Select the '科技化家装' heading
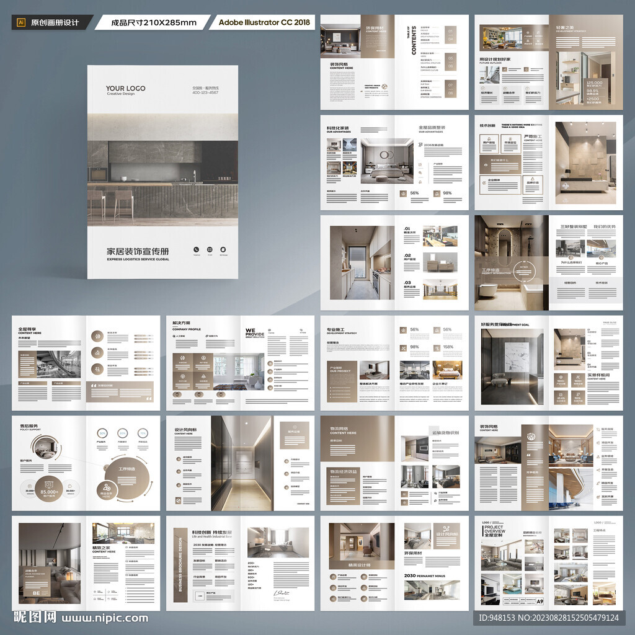This screenshot has width=635, height=635. 338,128
